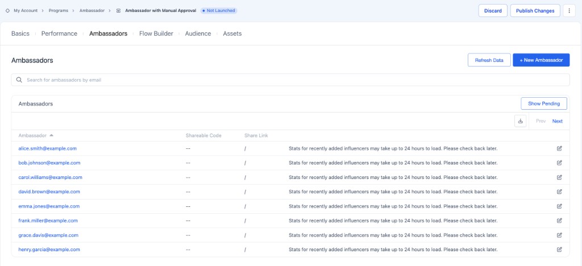The image size is (582, 266).
Task: Open bob.johnson@example.com ambassador link
Action: pos(49,163)
